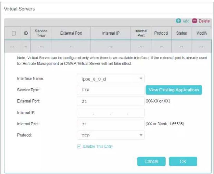Click the green Add plus icon
214x174 pixels.
click(x=178, y=21)
